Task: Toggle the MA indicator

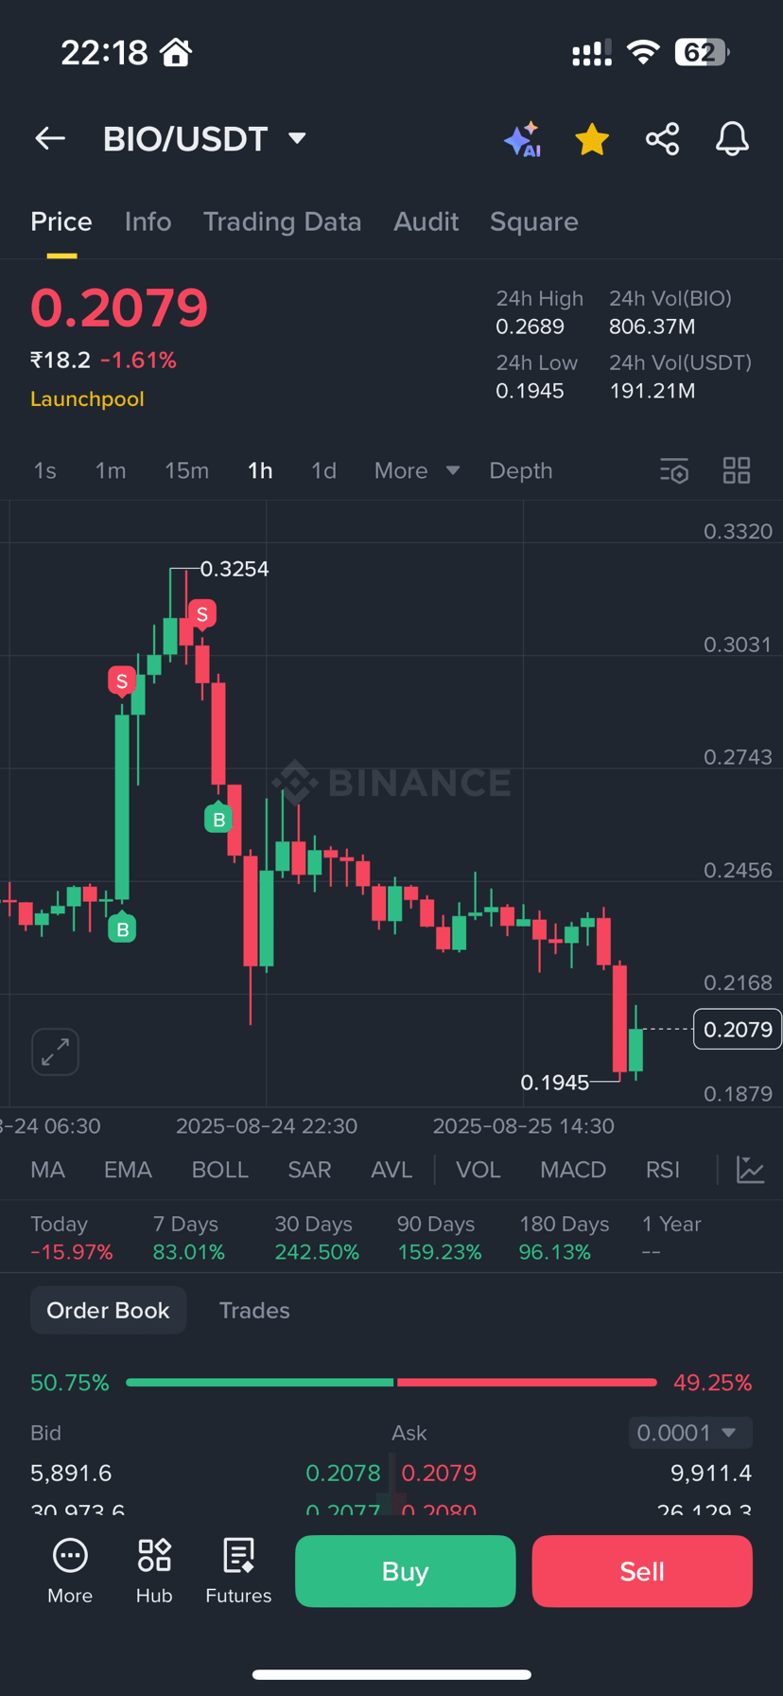Action: click(47, 1170)
